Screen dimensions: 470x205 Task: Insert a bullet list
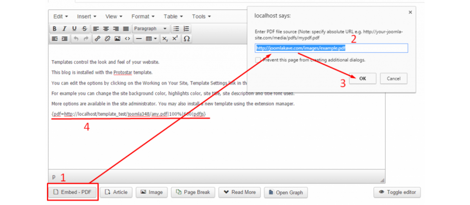tap(176, 29)
